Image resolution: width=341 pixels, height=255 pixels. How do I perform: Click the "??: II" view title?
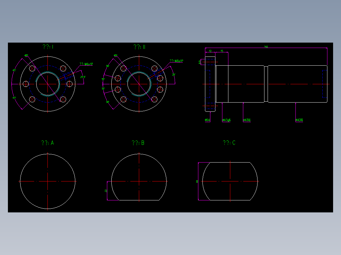pyautogui.click(x=139, y=47)
